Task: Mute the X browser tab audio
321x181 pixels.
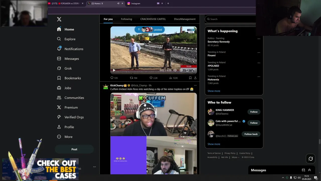Action: pyautogui.click(x=118, y=3)
